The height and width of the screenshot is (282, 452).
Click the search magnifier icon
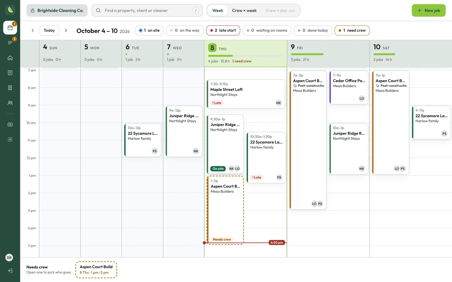click(98, 10)
